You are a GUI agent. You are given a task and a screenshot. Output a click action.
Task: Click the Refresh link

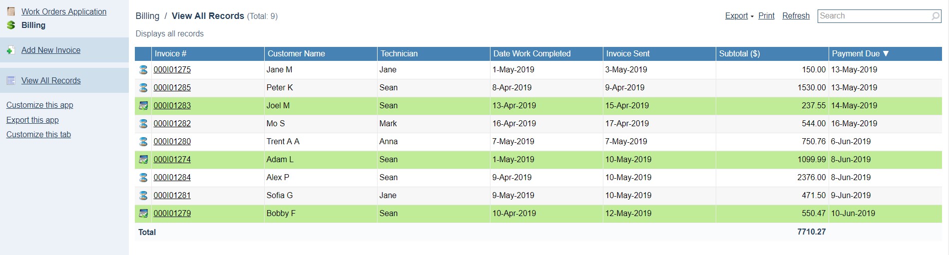coord(796,16)
